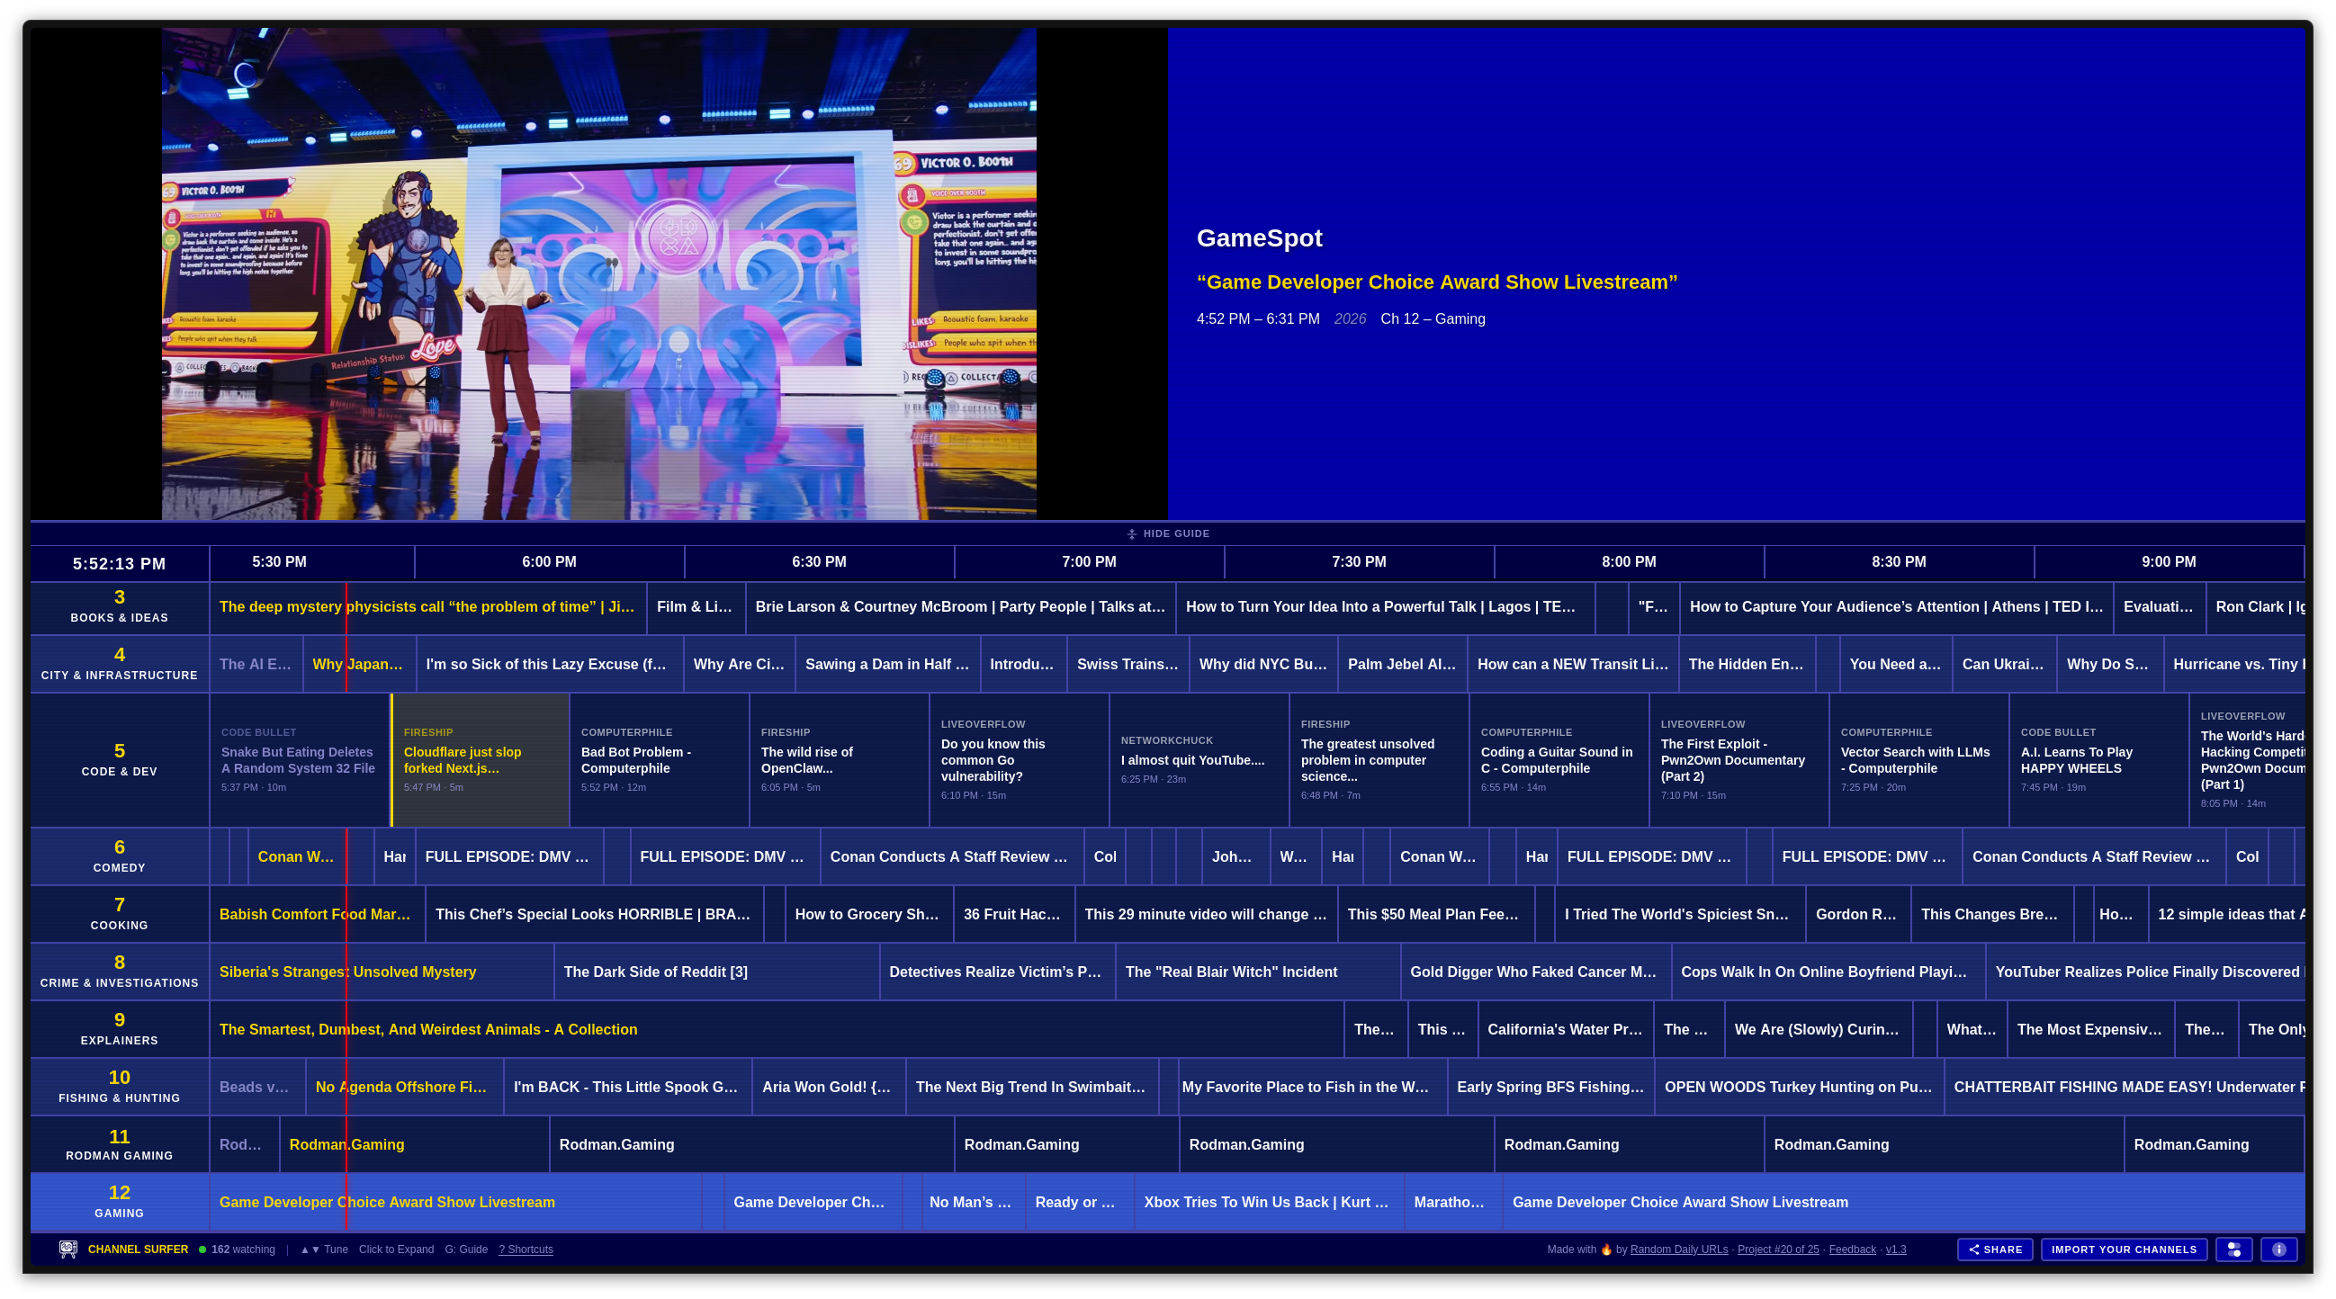Collapse the guide with Hide Guide
This screenshot has width=2336, height=1299.
pyautogui.click(x=1167, y=534)
